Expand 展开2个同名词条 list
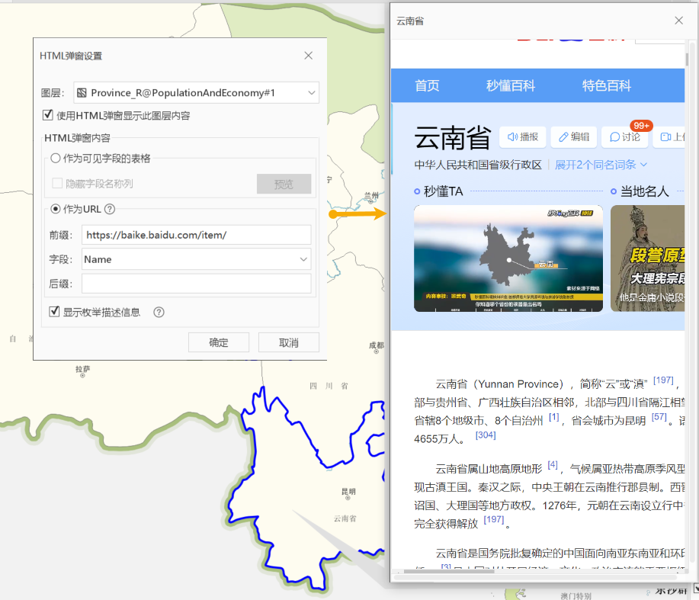Viewport: 699px width, 600px height. click(601, 165)
